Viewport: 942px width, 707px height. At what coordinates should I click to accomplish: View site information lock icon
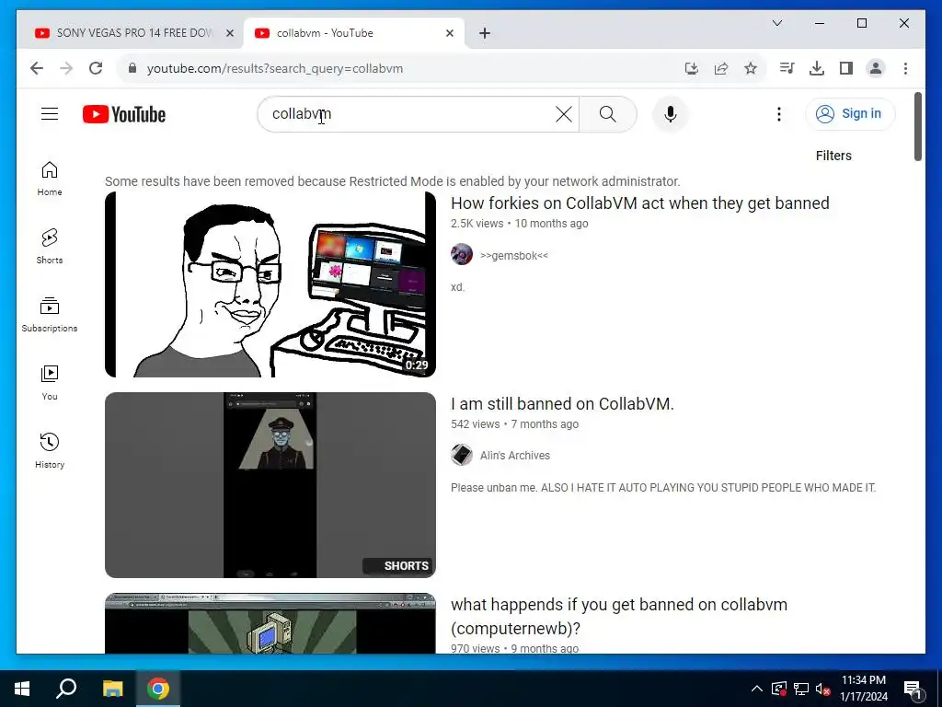point(132,68)
